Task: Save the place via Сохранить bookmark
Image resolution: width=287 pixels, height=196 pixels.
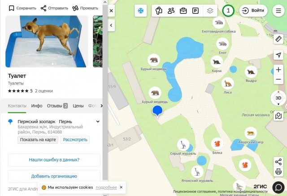Action: [x=22, y=8]
